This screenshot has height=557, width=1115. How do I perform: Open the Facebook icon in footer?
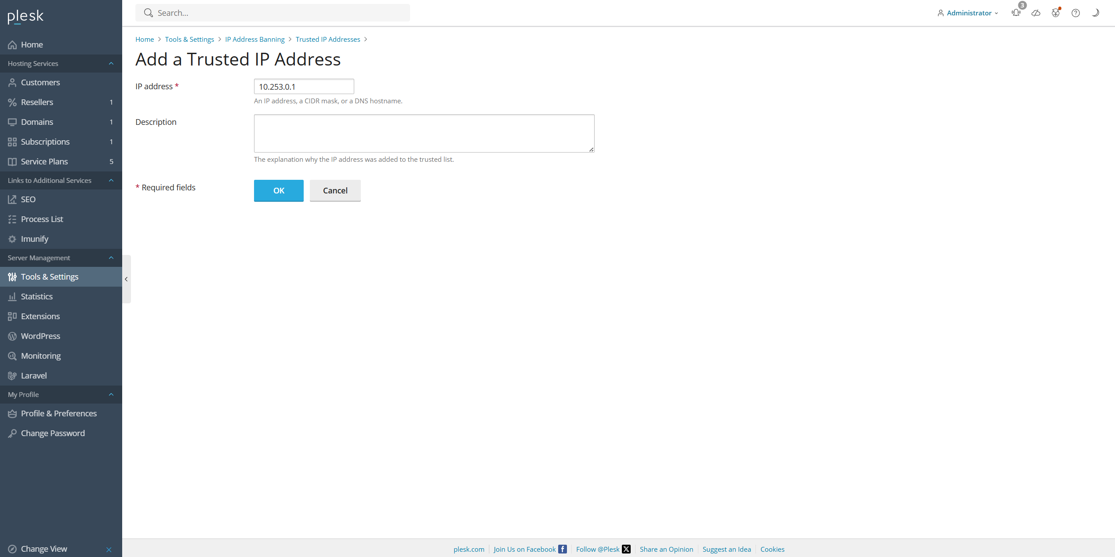click(563, 549)
